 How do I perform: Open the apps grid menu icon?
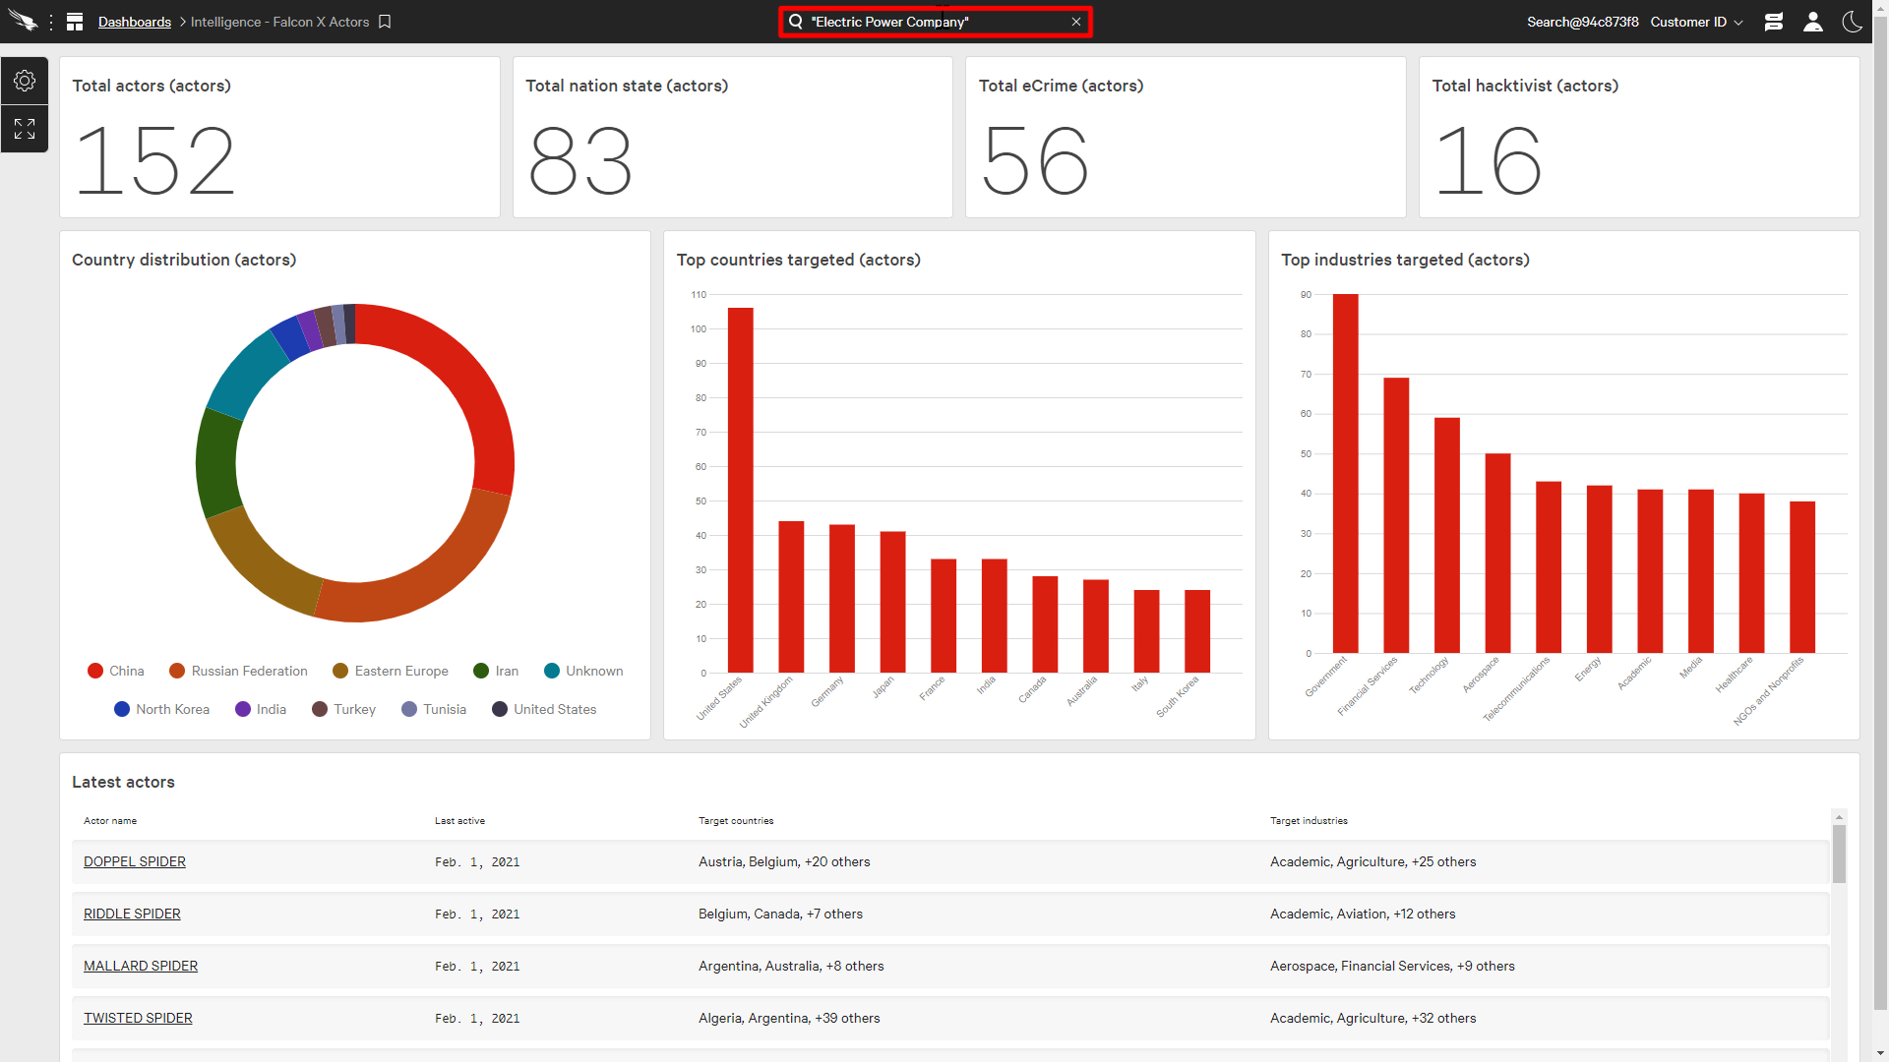(x=75, y=21)
